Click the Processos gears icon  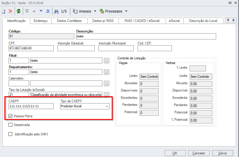[102, 11]
